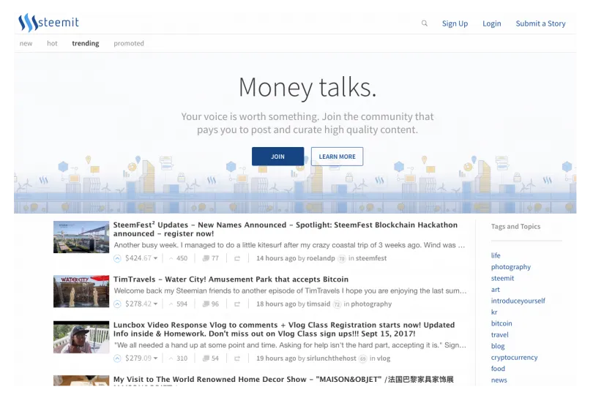The image size is (593, 398).
Task: Switch to the promoted tab
Action: point(129,43)
